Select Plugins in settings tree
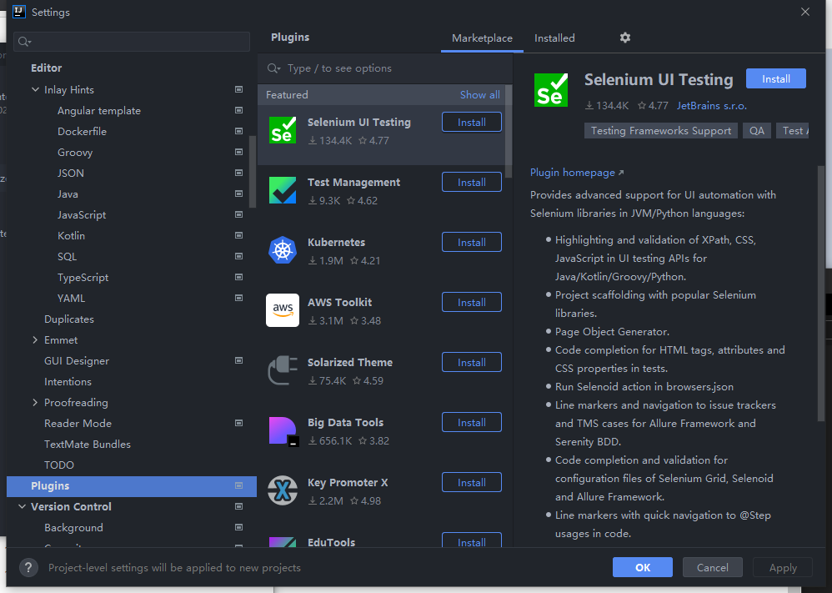 pyautogui.click(x=132, y=486)
